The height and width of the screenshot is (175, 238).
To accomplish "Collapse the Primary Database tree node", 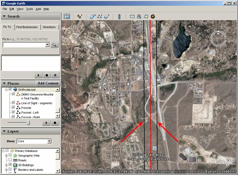I will click(x=3, y=151).
